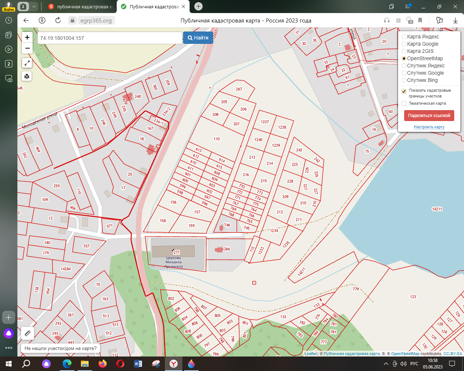Toggle fullscreen map view

pyautogui.click(x=27, y=63)
